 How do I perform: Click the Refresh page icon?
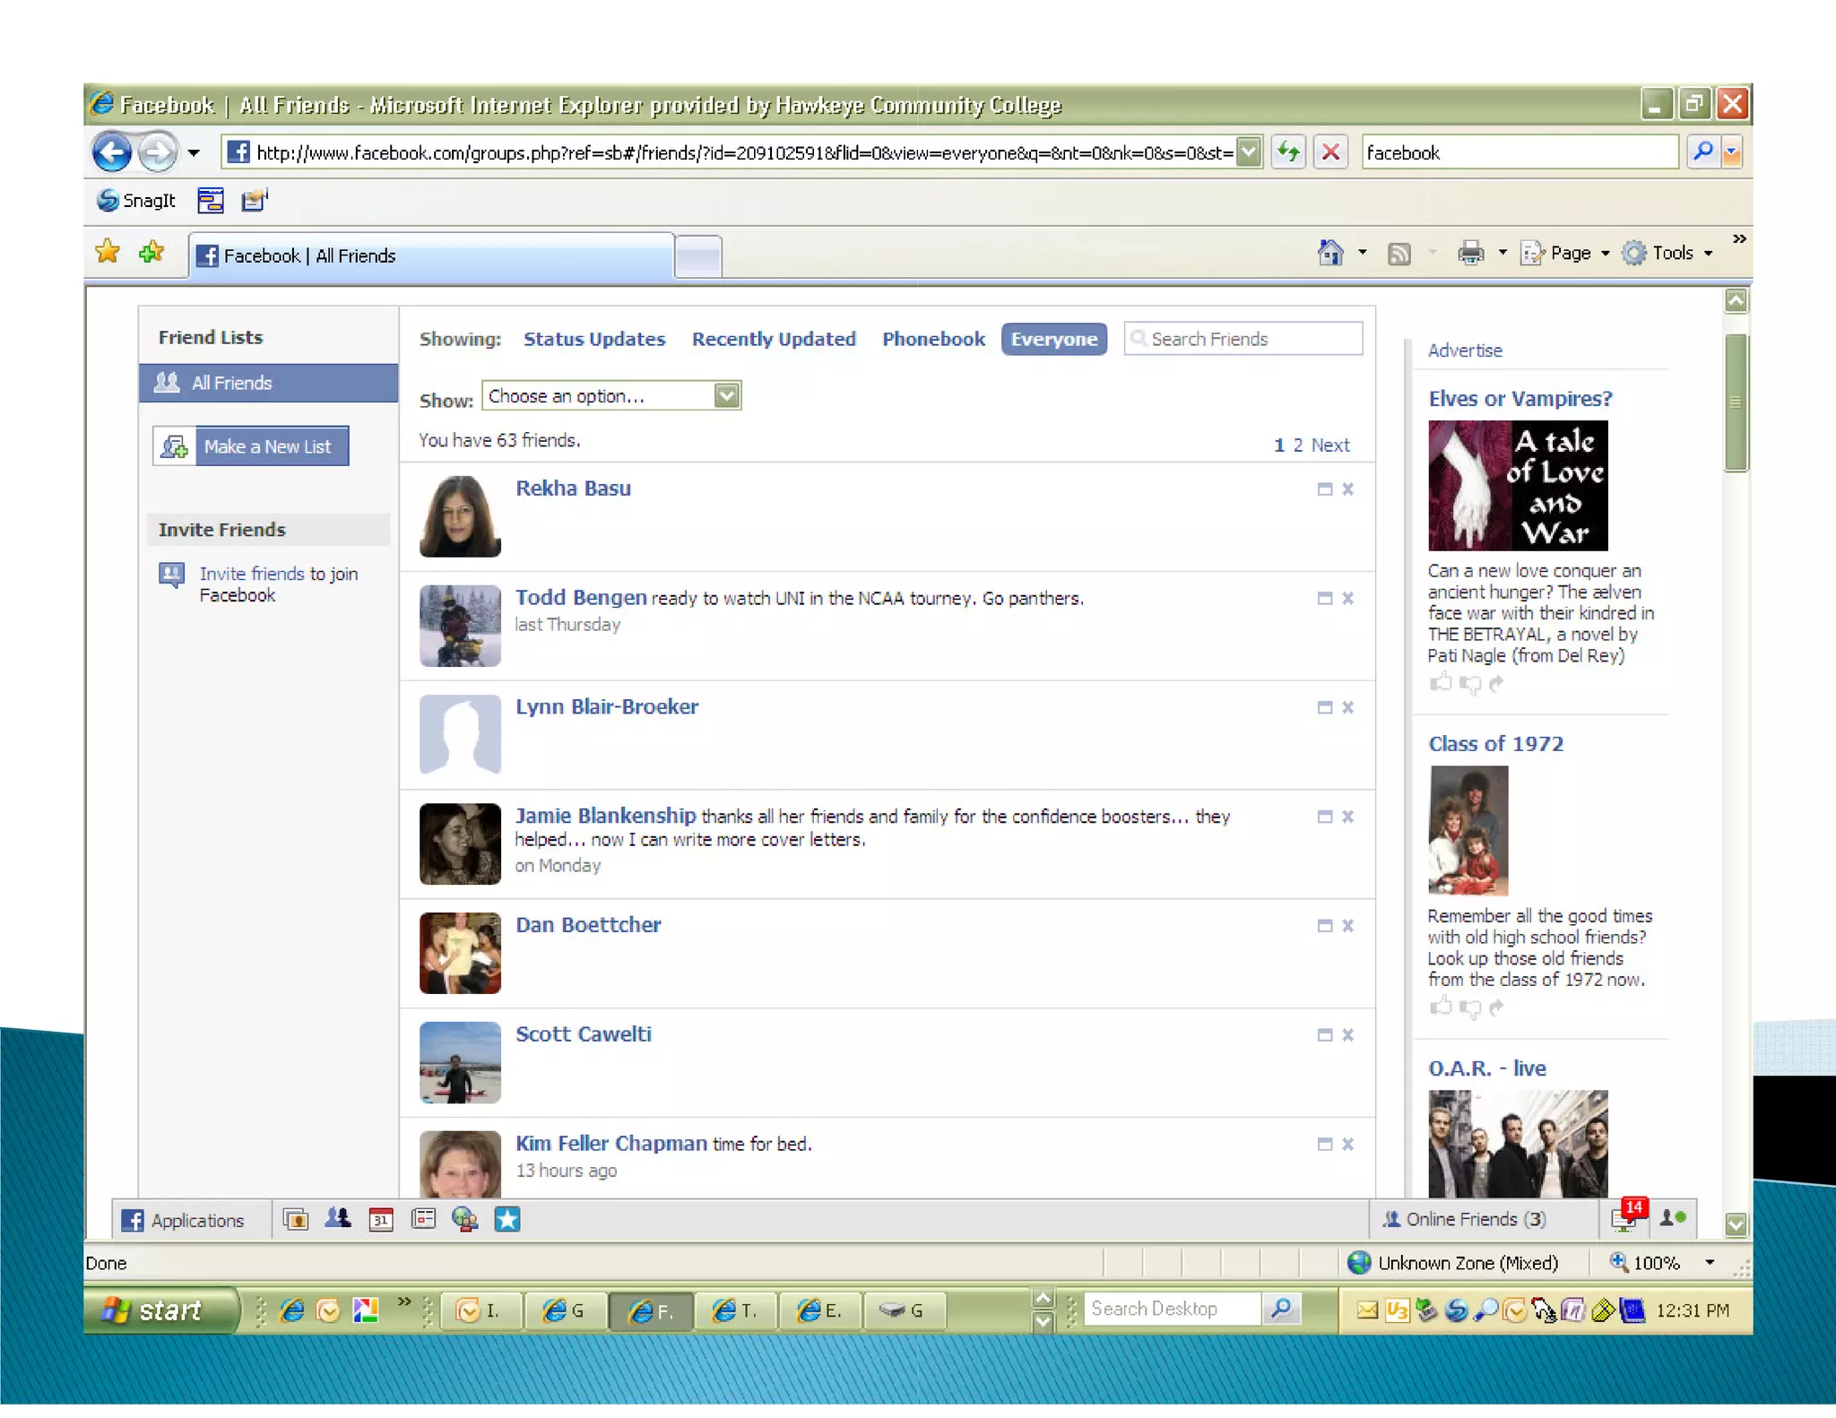point(1288,152)
